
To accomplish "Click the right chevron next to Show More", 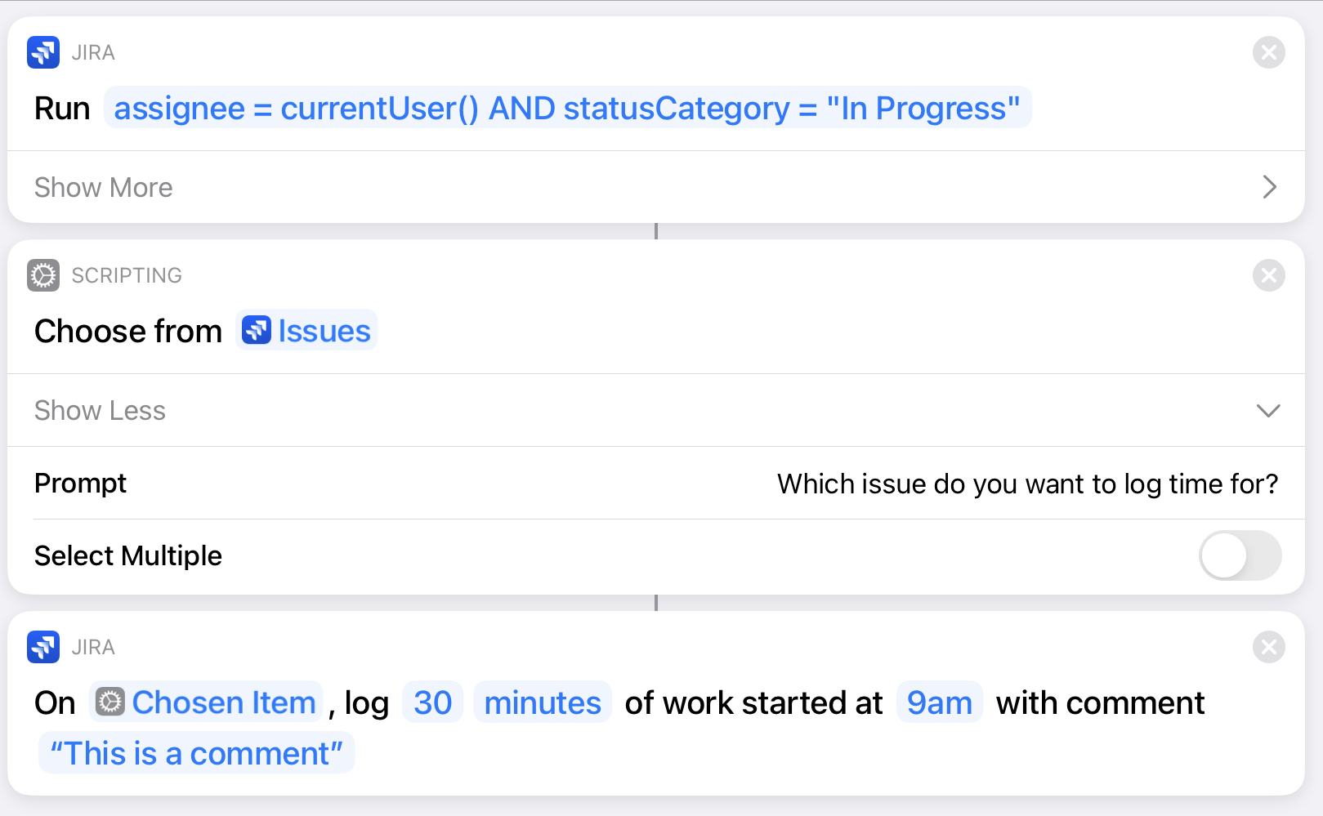I will pos(1268,187).
